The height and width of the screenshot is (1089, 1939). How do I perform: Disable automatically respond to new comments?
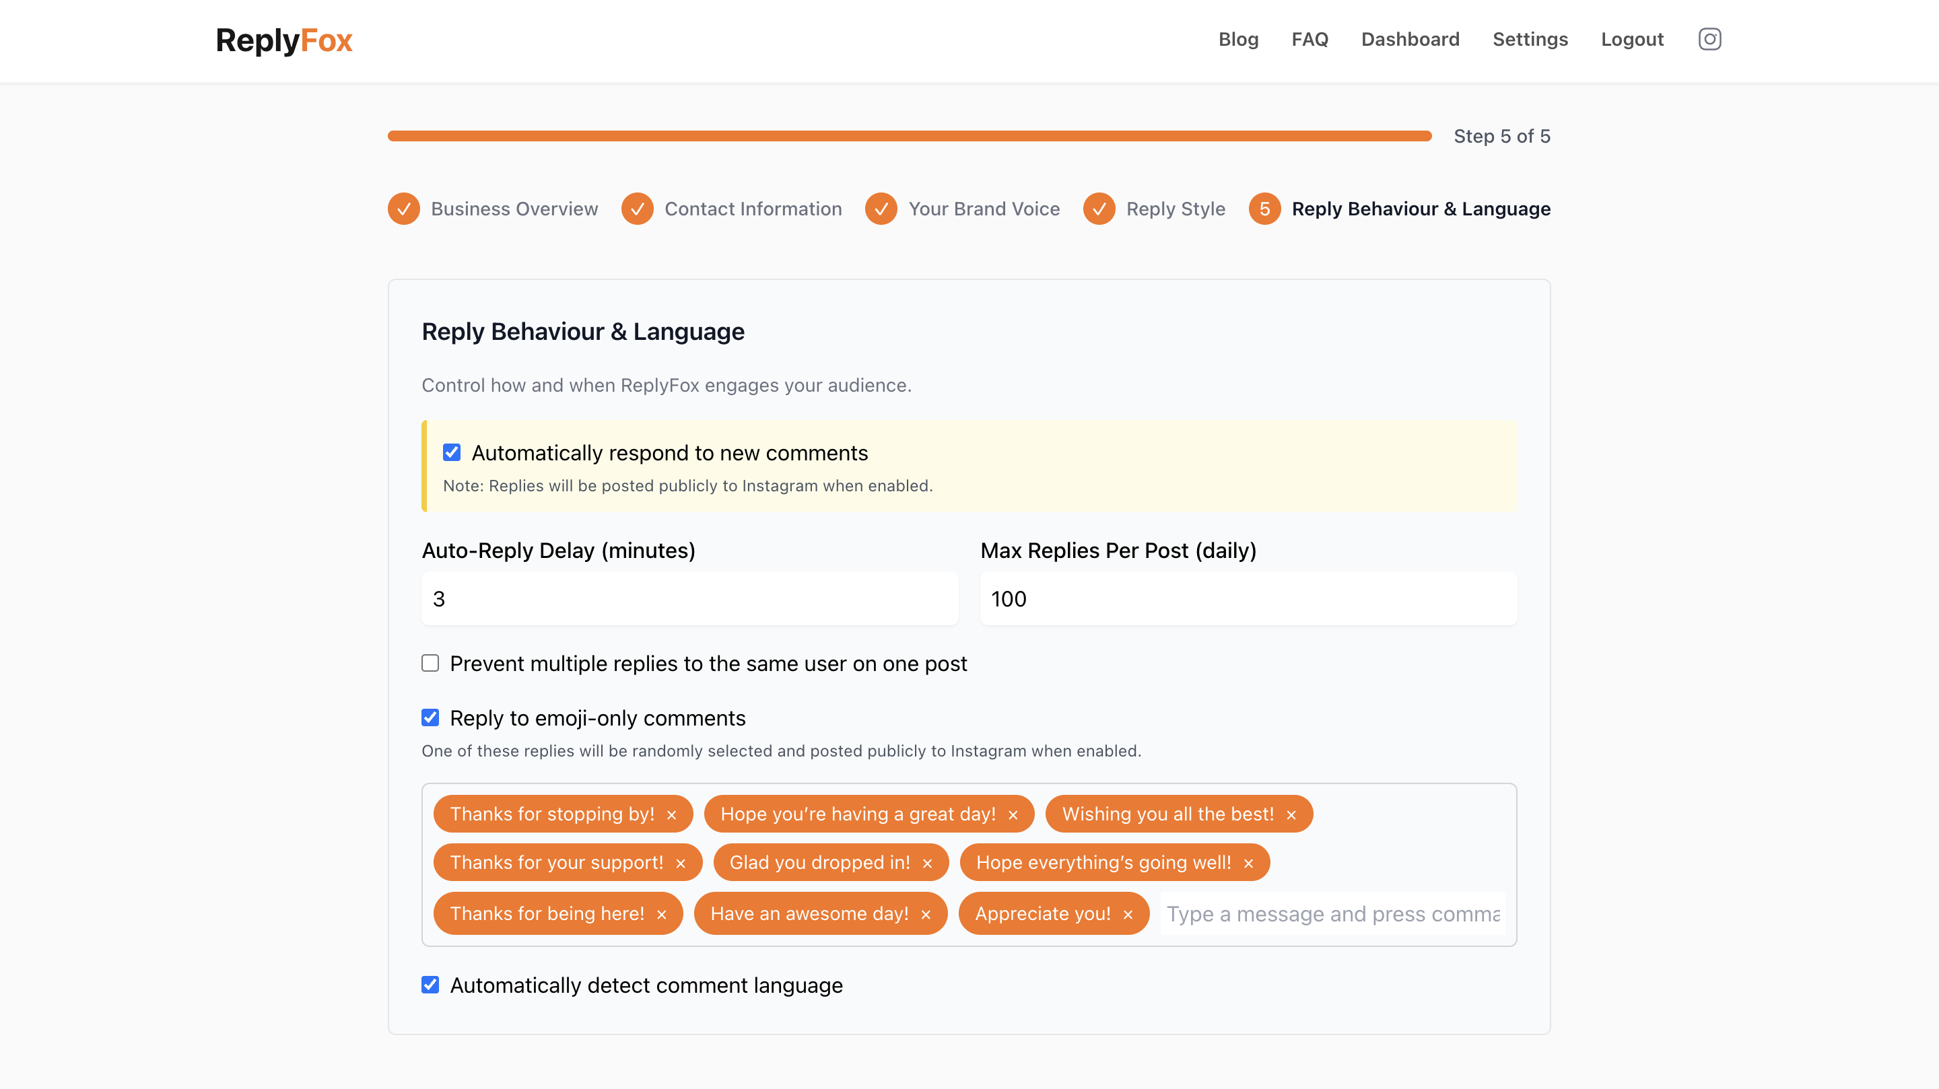coord(452,452)
